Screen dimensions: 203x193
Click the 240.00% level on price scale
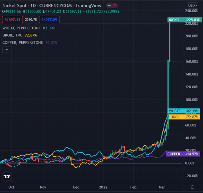click(192, 11)
